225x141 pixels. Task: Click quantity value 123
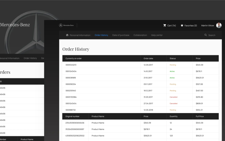[x=171, y=136]
